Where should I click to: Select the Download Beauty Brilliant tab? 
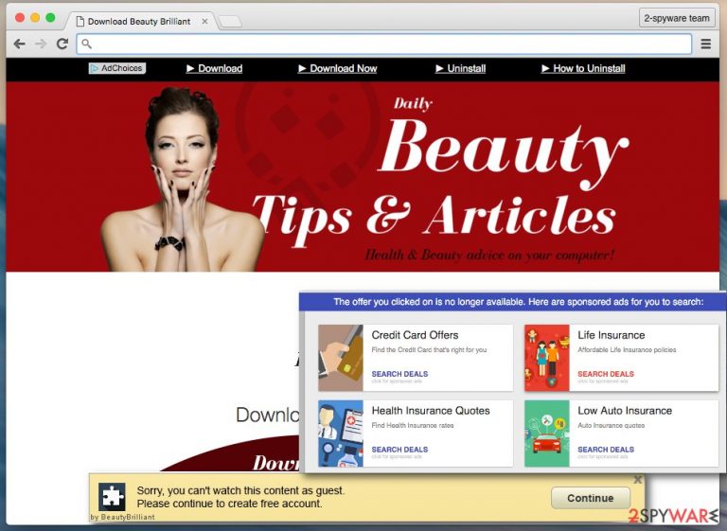coord(139,22)
